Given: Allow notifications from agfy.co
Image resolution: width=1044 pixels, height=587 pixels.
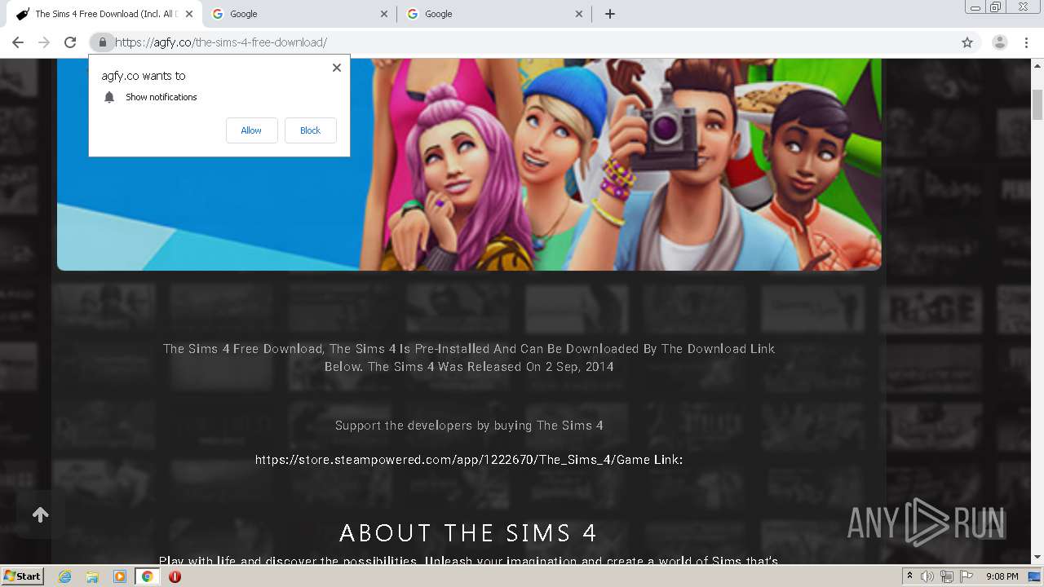Looking at the screenshot, I should pyautogui.click(x=251, y=130).
